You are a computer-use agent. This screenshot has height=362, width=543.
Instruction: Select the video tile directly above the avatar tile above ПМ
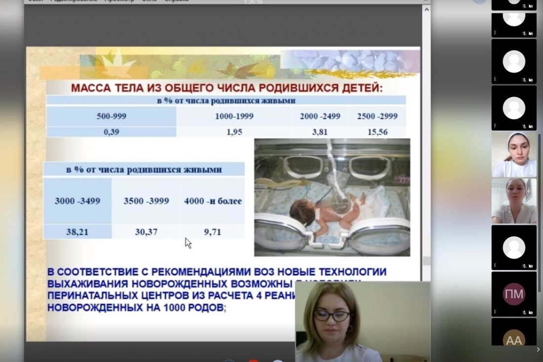(x=514, y=201)
